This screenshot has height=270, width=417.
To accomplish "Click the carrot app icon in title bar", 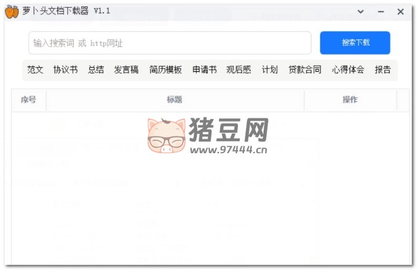I will [12, 11].
